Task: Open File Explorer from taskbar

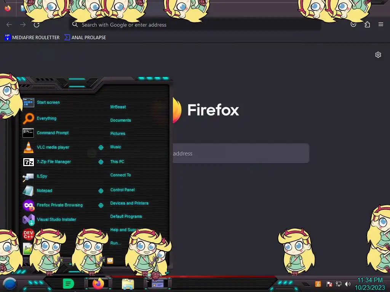Action: pyautogui.click(x=128, y=284)
